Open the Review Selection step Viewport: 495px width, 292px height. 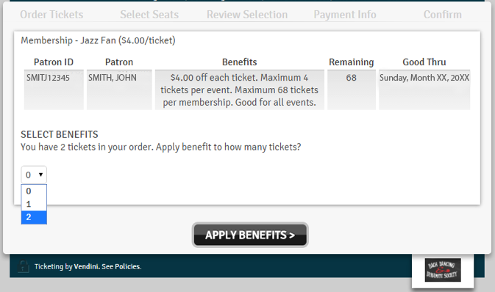[247, 15]
